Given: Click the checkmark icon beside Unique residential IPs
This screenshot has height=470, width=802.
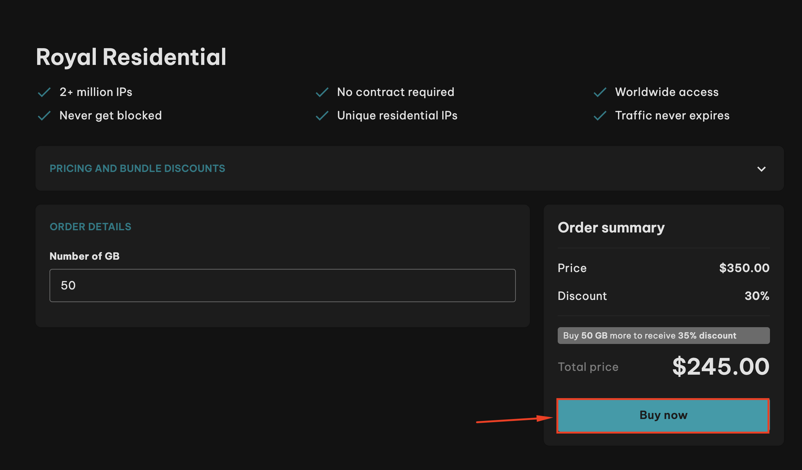Looking at the screenshot, I should pyautogui.click(x=322, y=115).
